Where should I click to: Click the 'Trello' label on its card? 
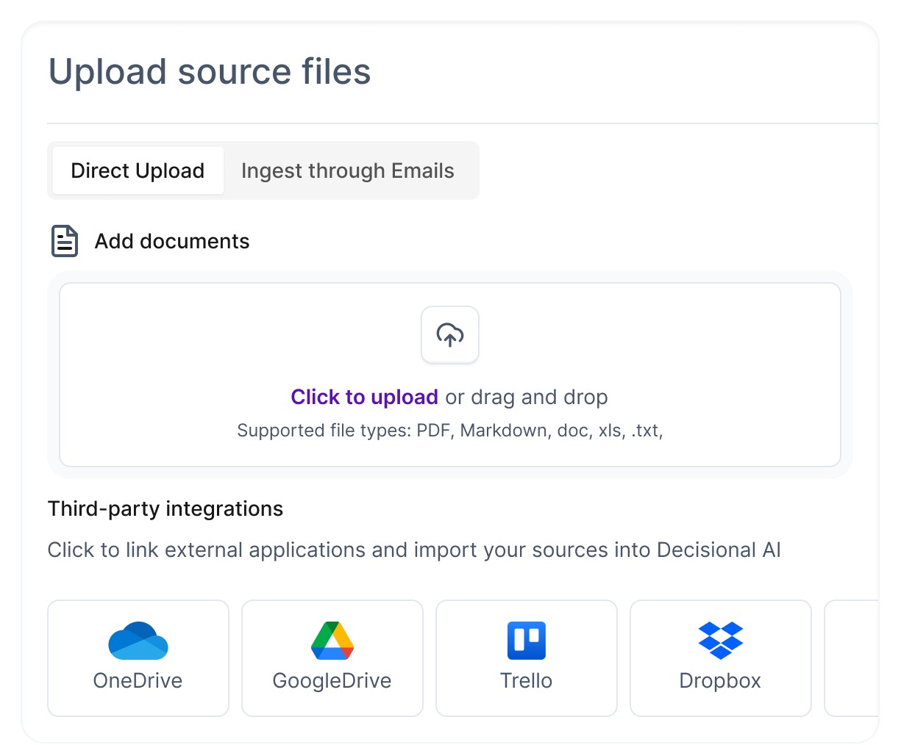point(526,680)
